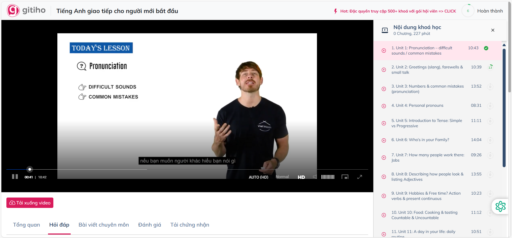This screenshot has height=238, width=512.
Task: Play Unit 4 Personal pronouns lesson icon
Action: pyautogui.click(x=384, y=106)
